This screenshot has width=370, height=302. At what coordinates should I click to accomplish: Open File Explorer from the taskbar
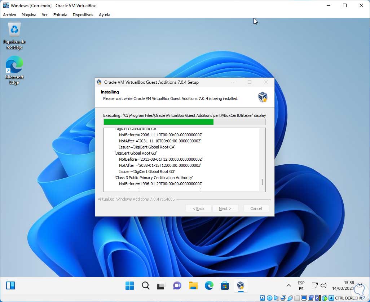(193, 285)
